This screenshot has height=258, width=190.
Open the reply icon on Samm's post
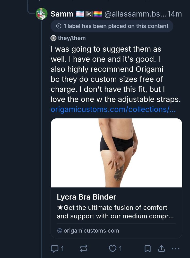tap(55, 248)
